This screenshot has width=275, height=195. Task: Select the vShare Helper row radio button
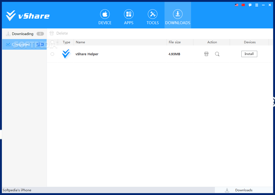coord(52,54)
